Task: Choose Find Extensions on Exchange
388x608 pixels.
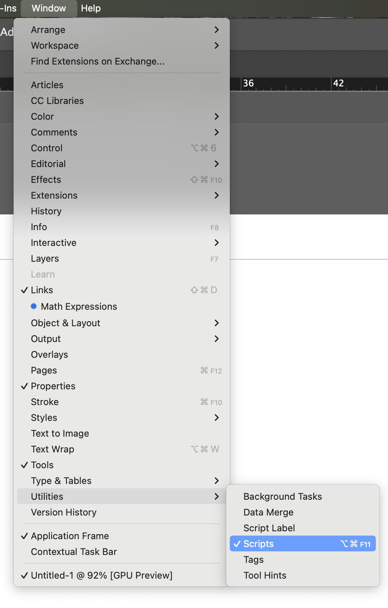Action: pos(98,61)
